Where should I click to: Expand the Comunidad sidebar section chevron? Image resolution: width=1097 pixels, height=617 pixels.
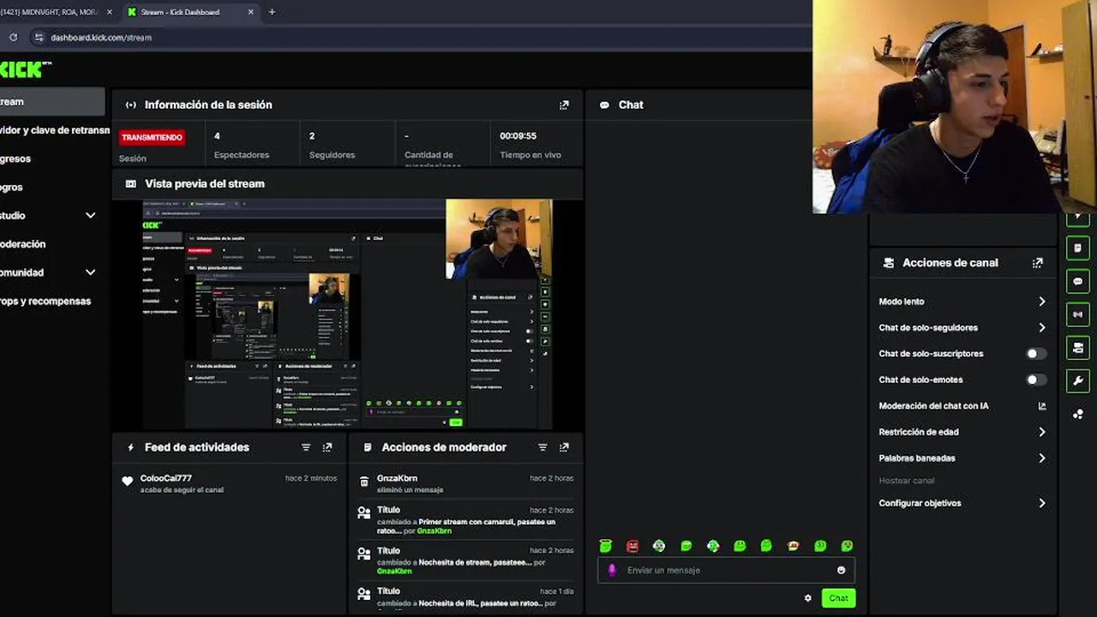coord(90,273)
